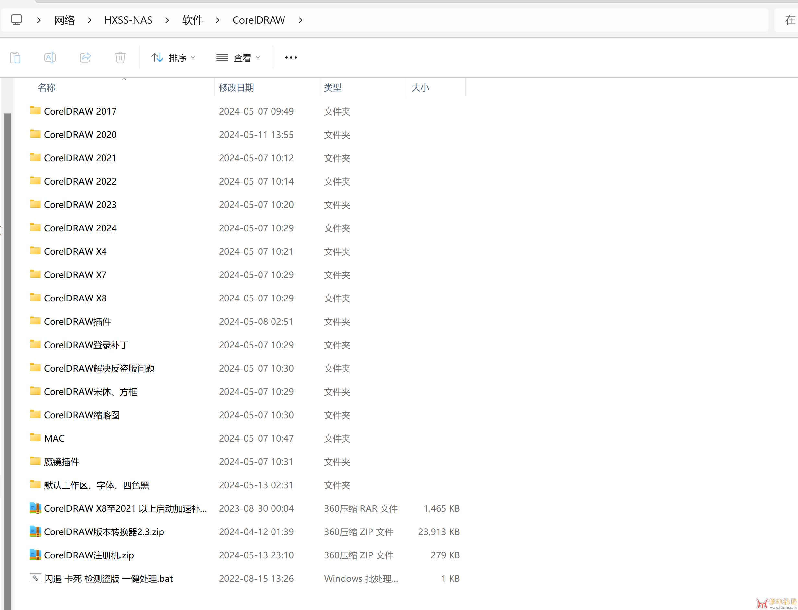Sort by 大小 column header
The image size is (798, 610).
pyautogui.click(x=420, y=88)
